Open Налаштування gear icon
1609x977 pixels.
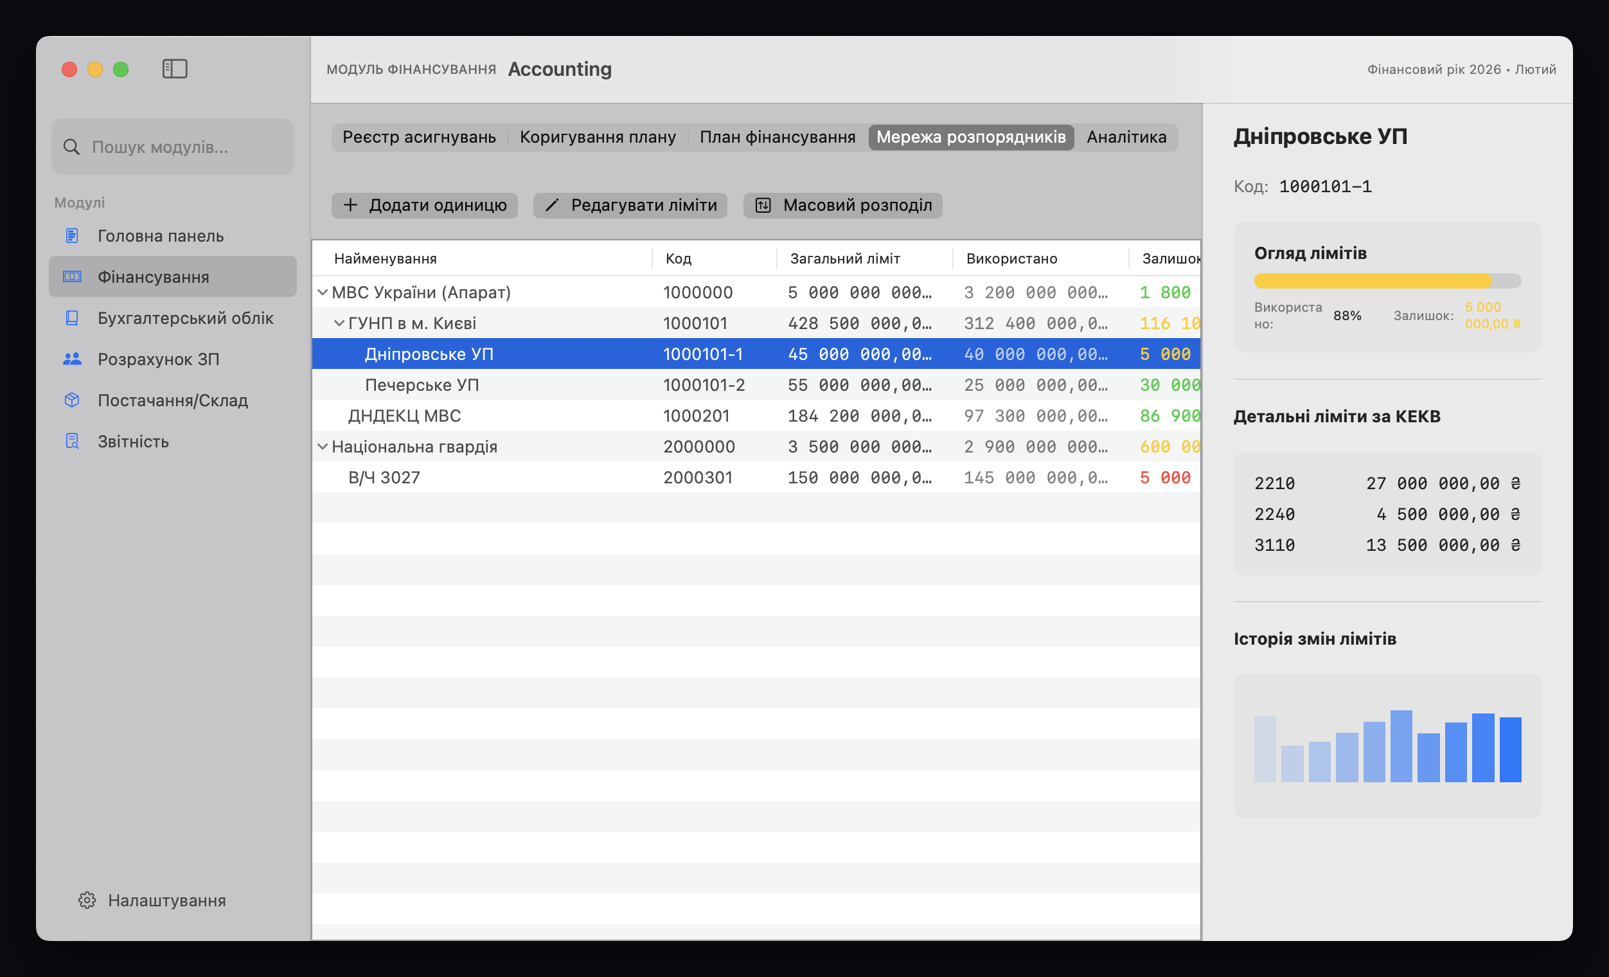click(87, 900)
